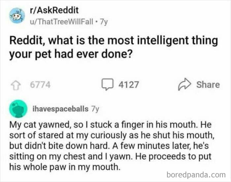Click the title line "your pet had ever done?"
This screenshot has height=182, width=231.
pos(70,54)
